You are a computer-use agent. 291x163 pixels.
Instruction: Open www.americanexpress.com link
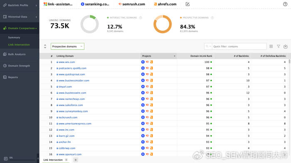(75, 123)
